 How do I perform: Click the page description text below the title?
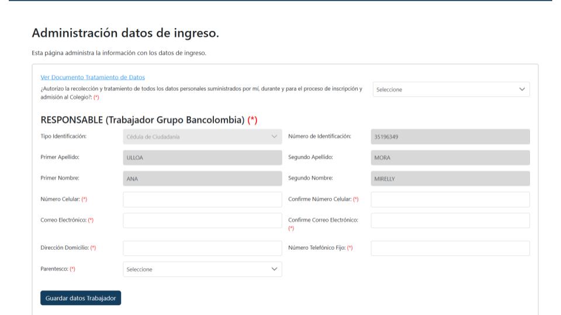click(x=119, y=54)
